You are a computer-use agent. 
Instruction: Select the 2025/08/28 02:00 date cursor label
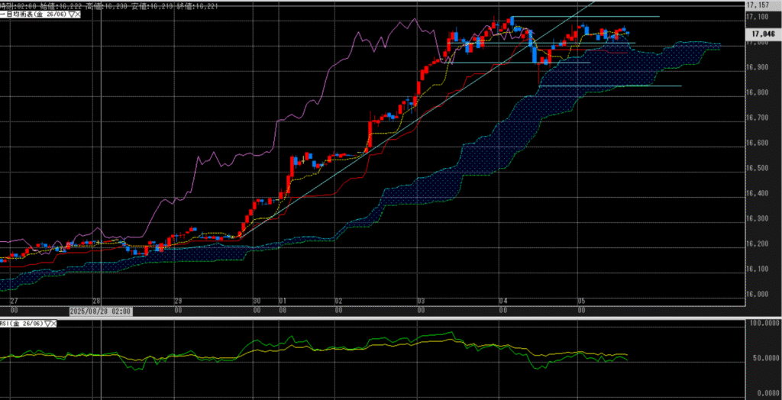click(101, 311)
